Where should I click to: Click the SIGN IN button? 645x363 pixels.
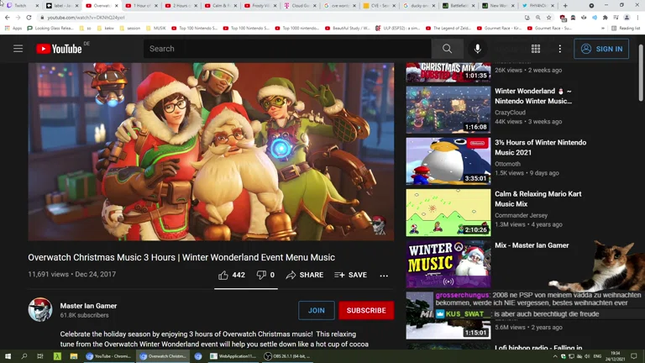coord(601,49)
